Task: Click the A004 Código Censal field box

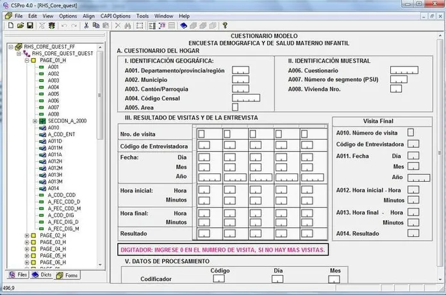Action: tap(246, 98)
